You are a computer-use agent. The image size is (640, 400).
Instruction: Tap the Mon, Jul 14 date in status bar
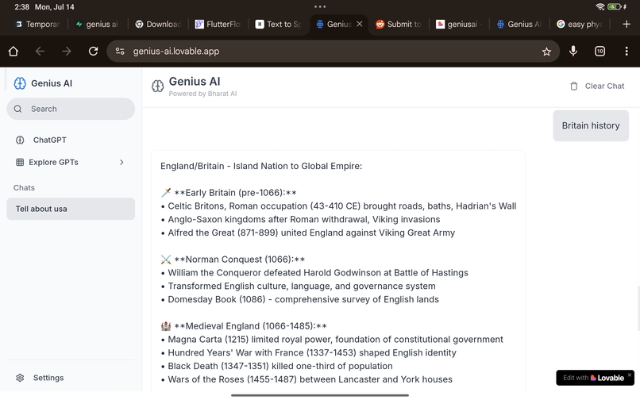pyautogui.click(x=54, y=7)
